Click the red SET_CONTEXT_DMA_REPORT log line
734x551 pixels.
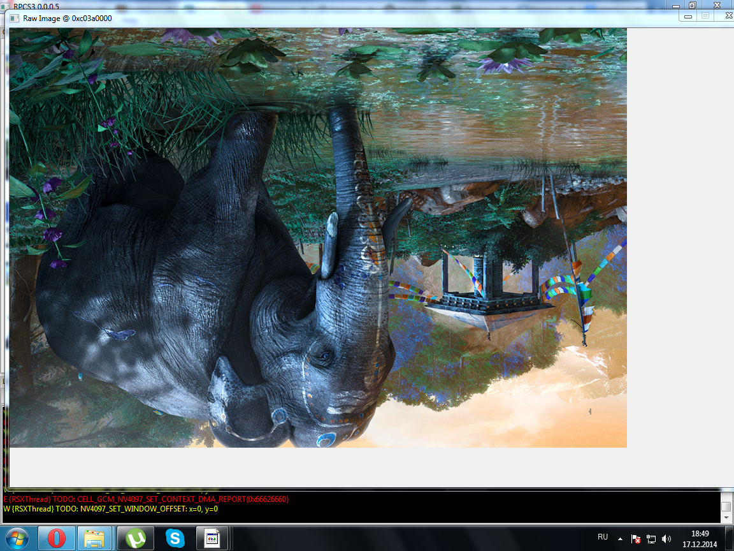147,499
